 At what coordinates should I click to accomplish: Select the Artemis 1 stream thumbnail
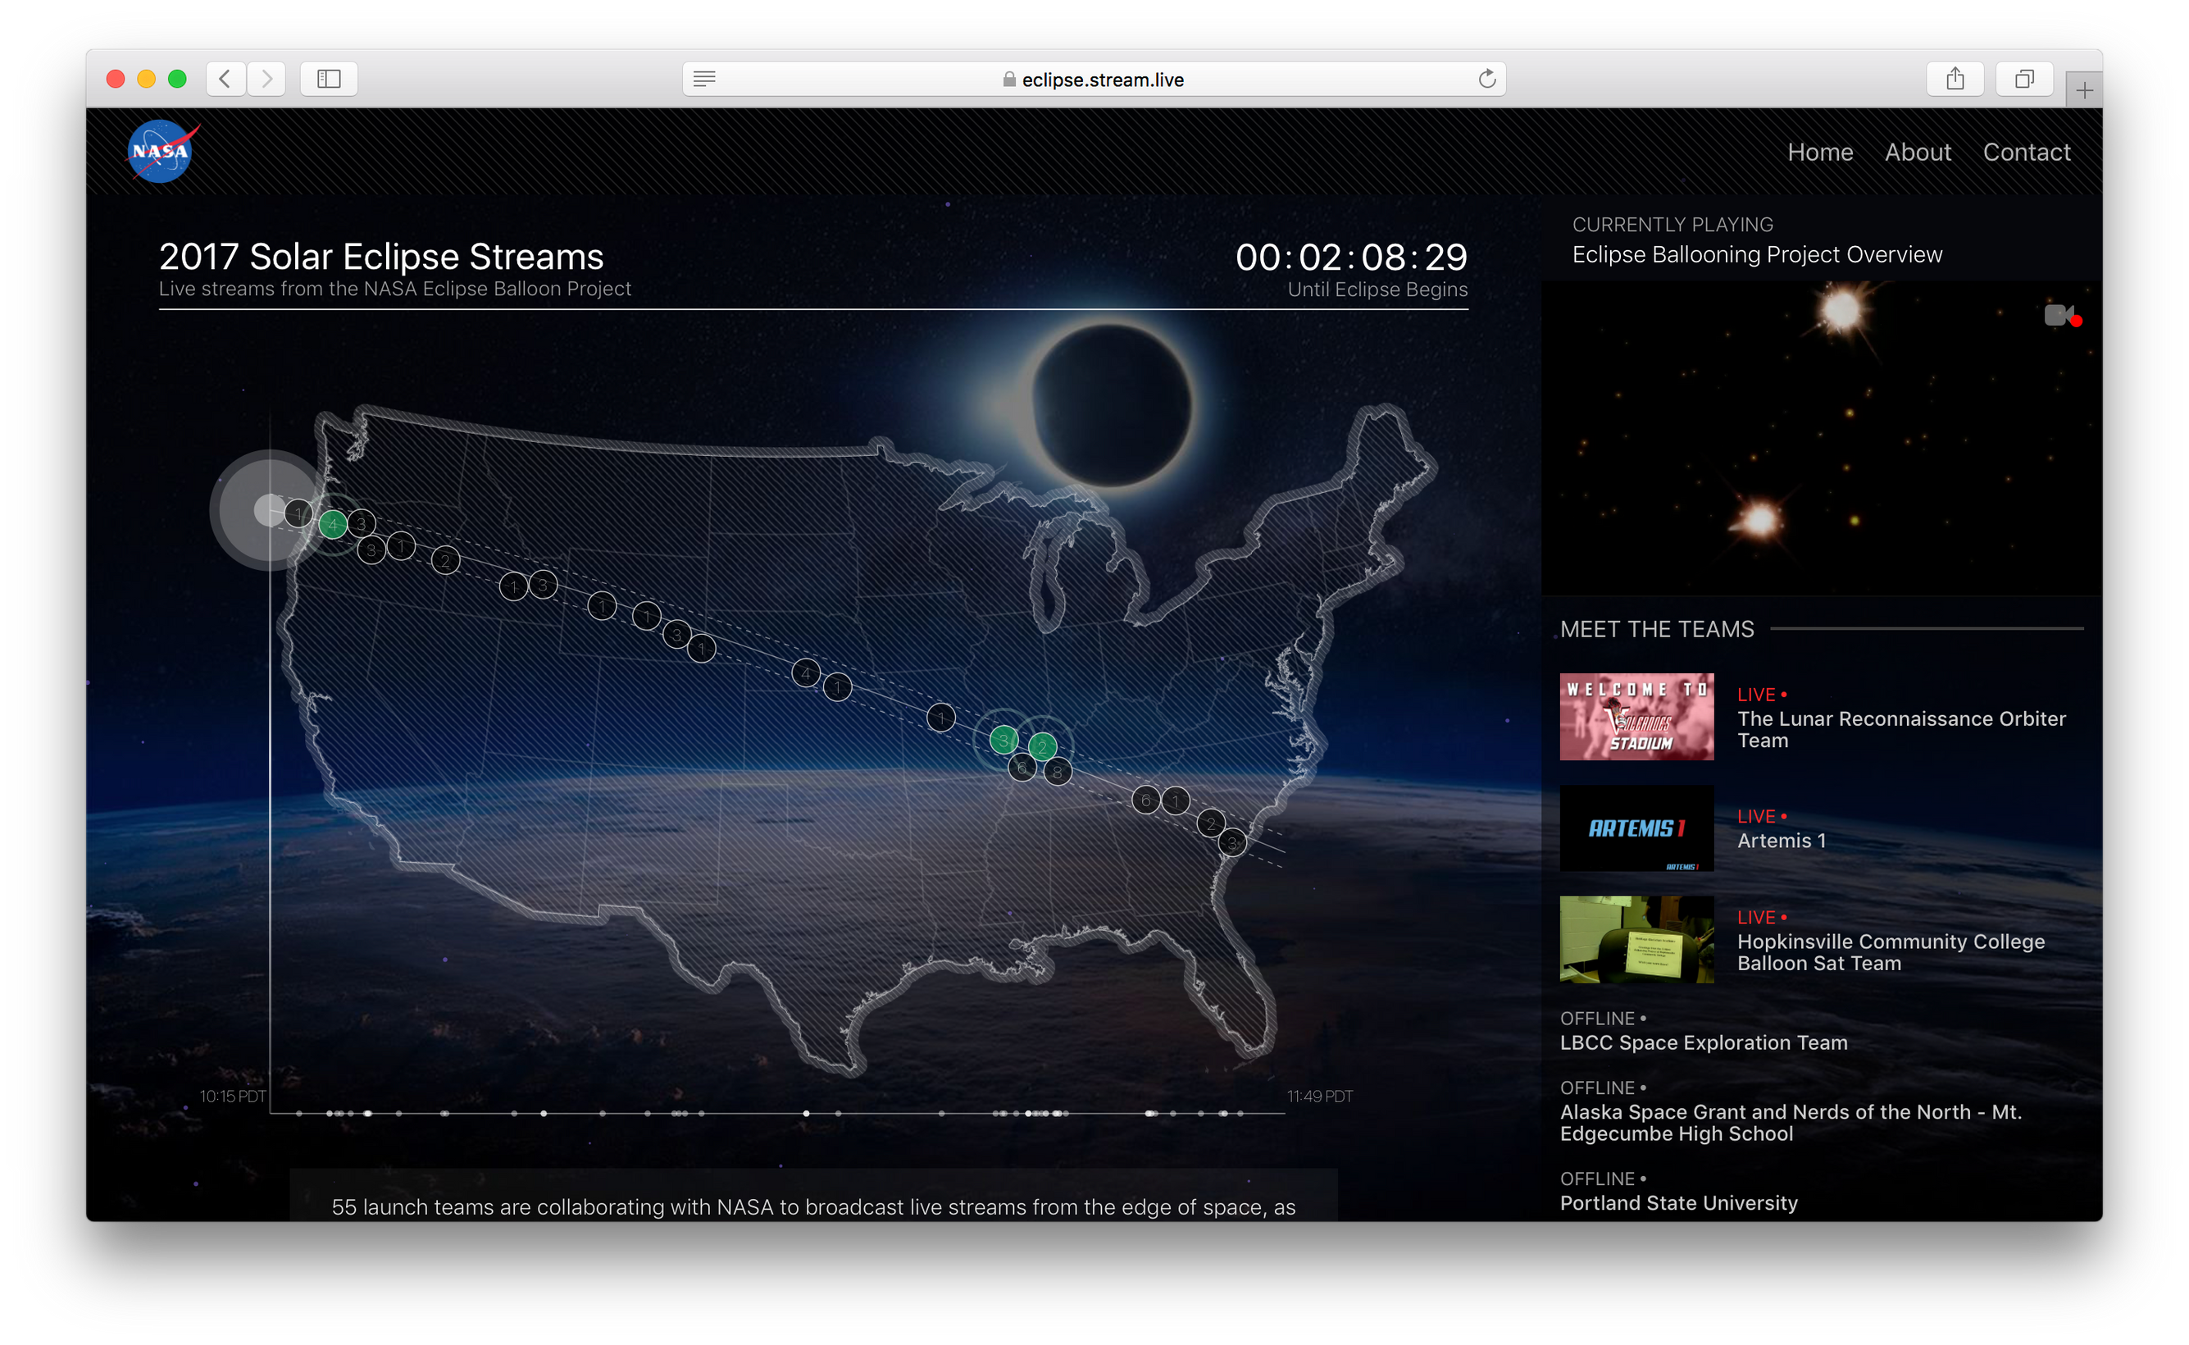pos(1636,828)
